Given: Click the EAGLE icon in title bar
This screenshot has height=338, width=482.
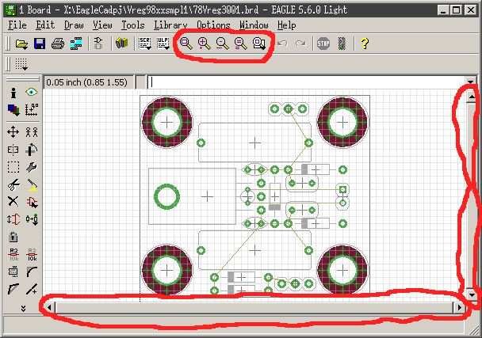Looking at the screenshot, I should click(x=11, y=9).
